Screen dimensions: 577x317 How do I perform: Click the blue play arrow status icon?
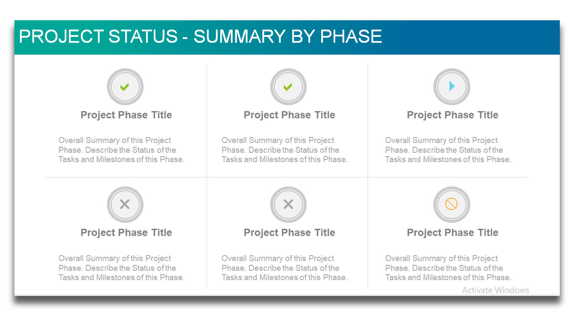coord(452,86)
